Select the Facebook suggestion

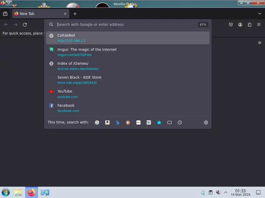coord(128,108)
